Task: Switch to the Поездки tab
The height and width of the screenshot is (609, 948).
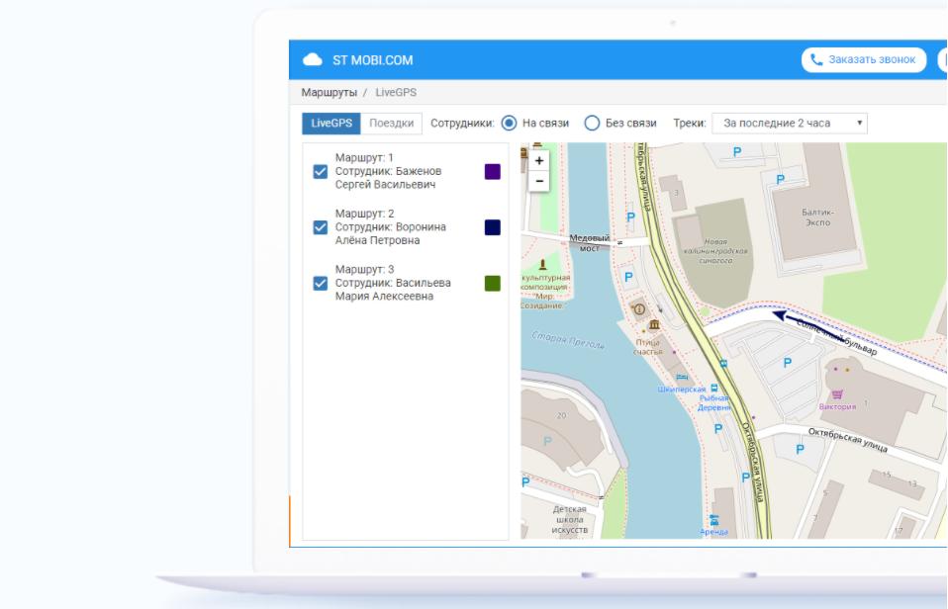Action: [x=391, y=124]
